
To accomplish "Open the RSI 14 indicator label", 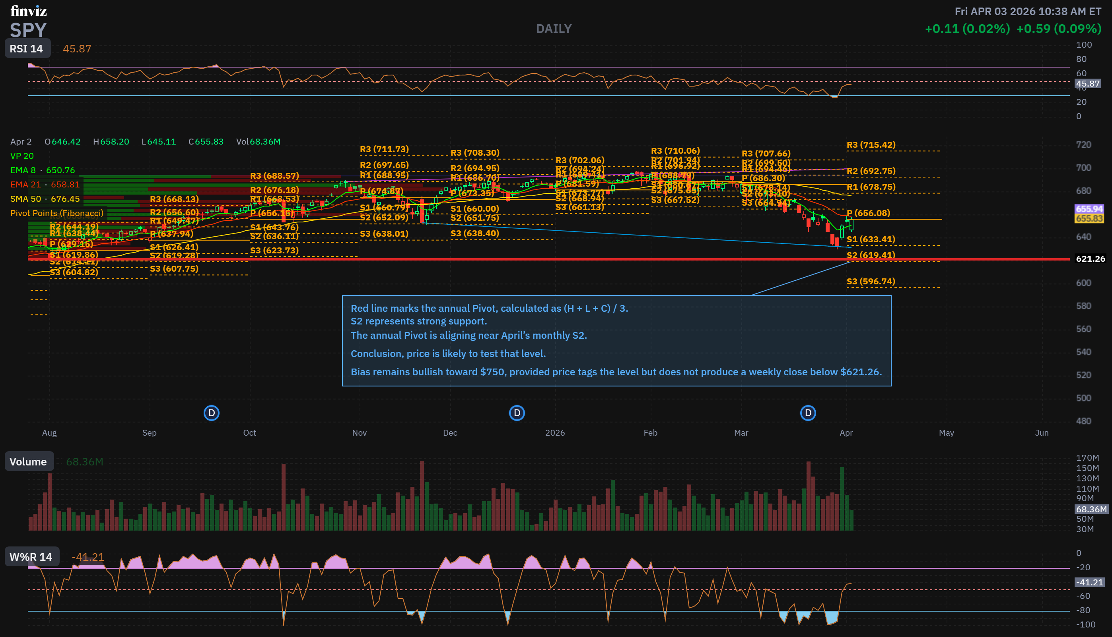I will coord(27,48).
